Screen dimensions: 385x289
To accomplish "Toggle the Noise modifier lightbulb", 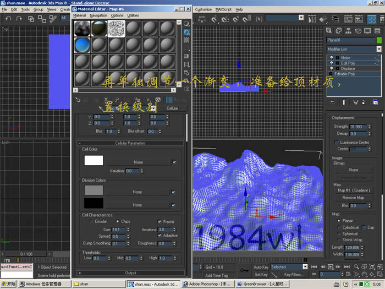I will click(332, 57).
